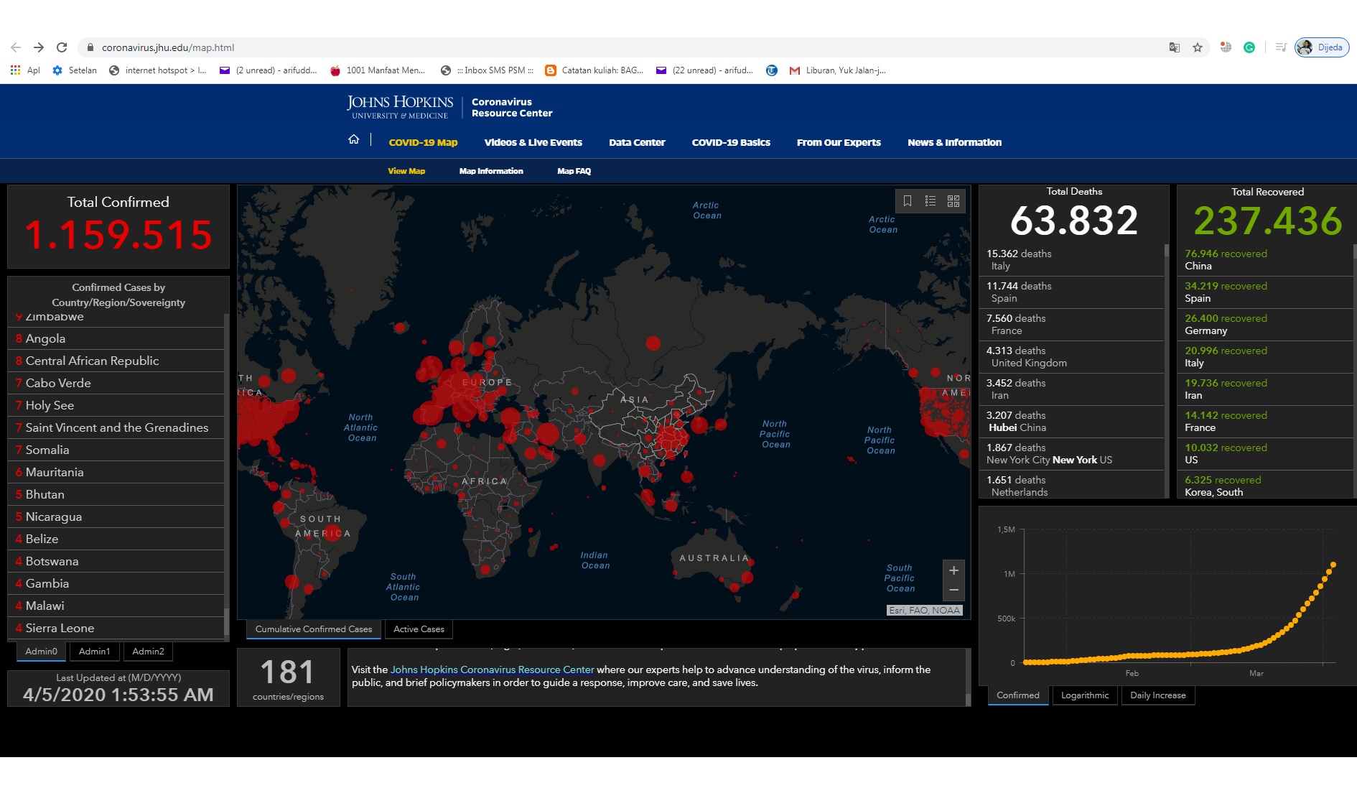This screenshot has height=806, width=1357.
Task: Reload the page with the browser refresh icon
Action: click(x=62, y=47)
